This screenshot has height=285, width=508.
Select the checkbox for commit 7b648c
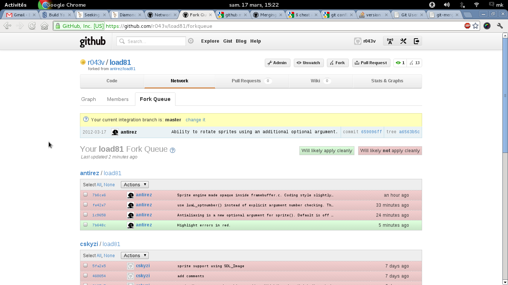(x=86, y=225)
